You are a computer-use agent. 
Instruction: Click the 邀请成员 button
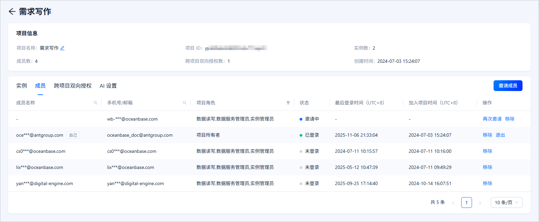508,86
